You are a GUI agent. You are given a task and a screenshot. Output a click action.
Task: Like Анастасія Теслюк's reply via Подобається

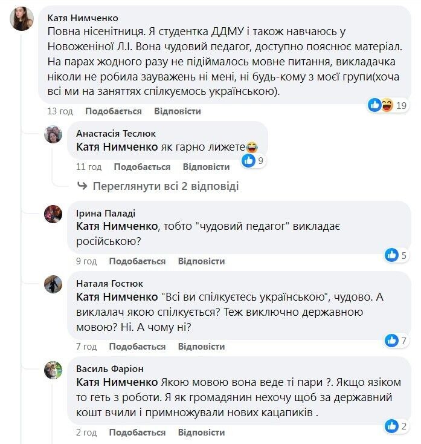pyautogui.click(x=142, y=167)
